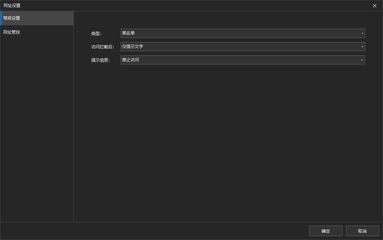Open the 提示信息 dropdown showing 禁止访问
The width and height of the screenshot is (383, 240).
[x=242, y=60]
